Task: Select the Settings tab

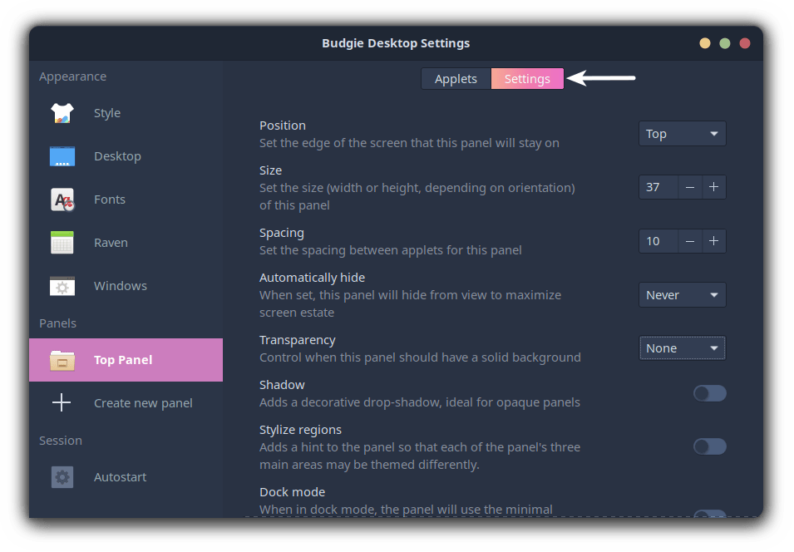Action: point(527,78)
